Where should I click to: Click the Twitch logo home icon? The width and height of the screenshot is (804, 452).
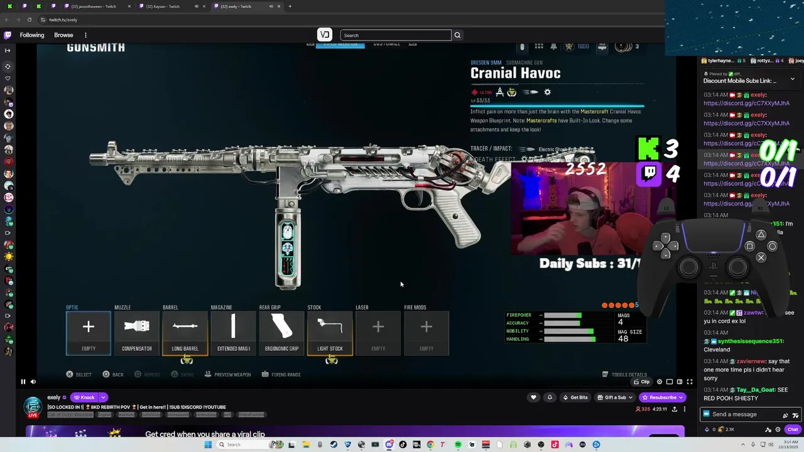point(8,35)
